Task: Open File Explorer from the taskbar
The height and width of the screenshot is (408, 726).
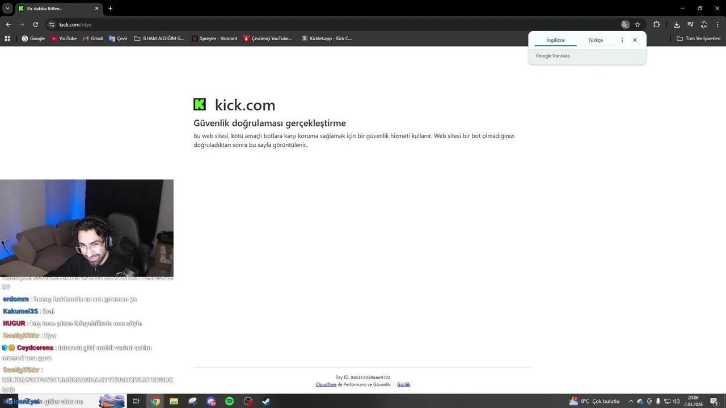Action: (174, 401)
